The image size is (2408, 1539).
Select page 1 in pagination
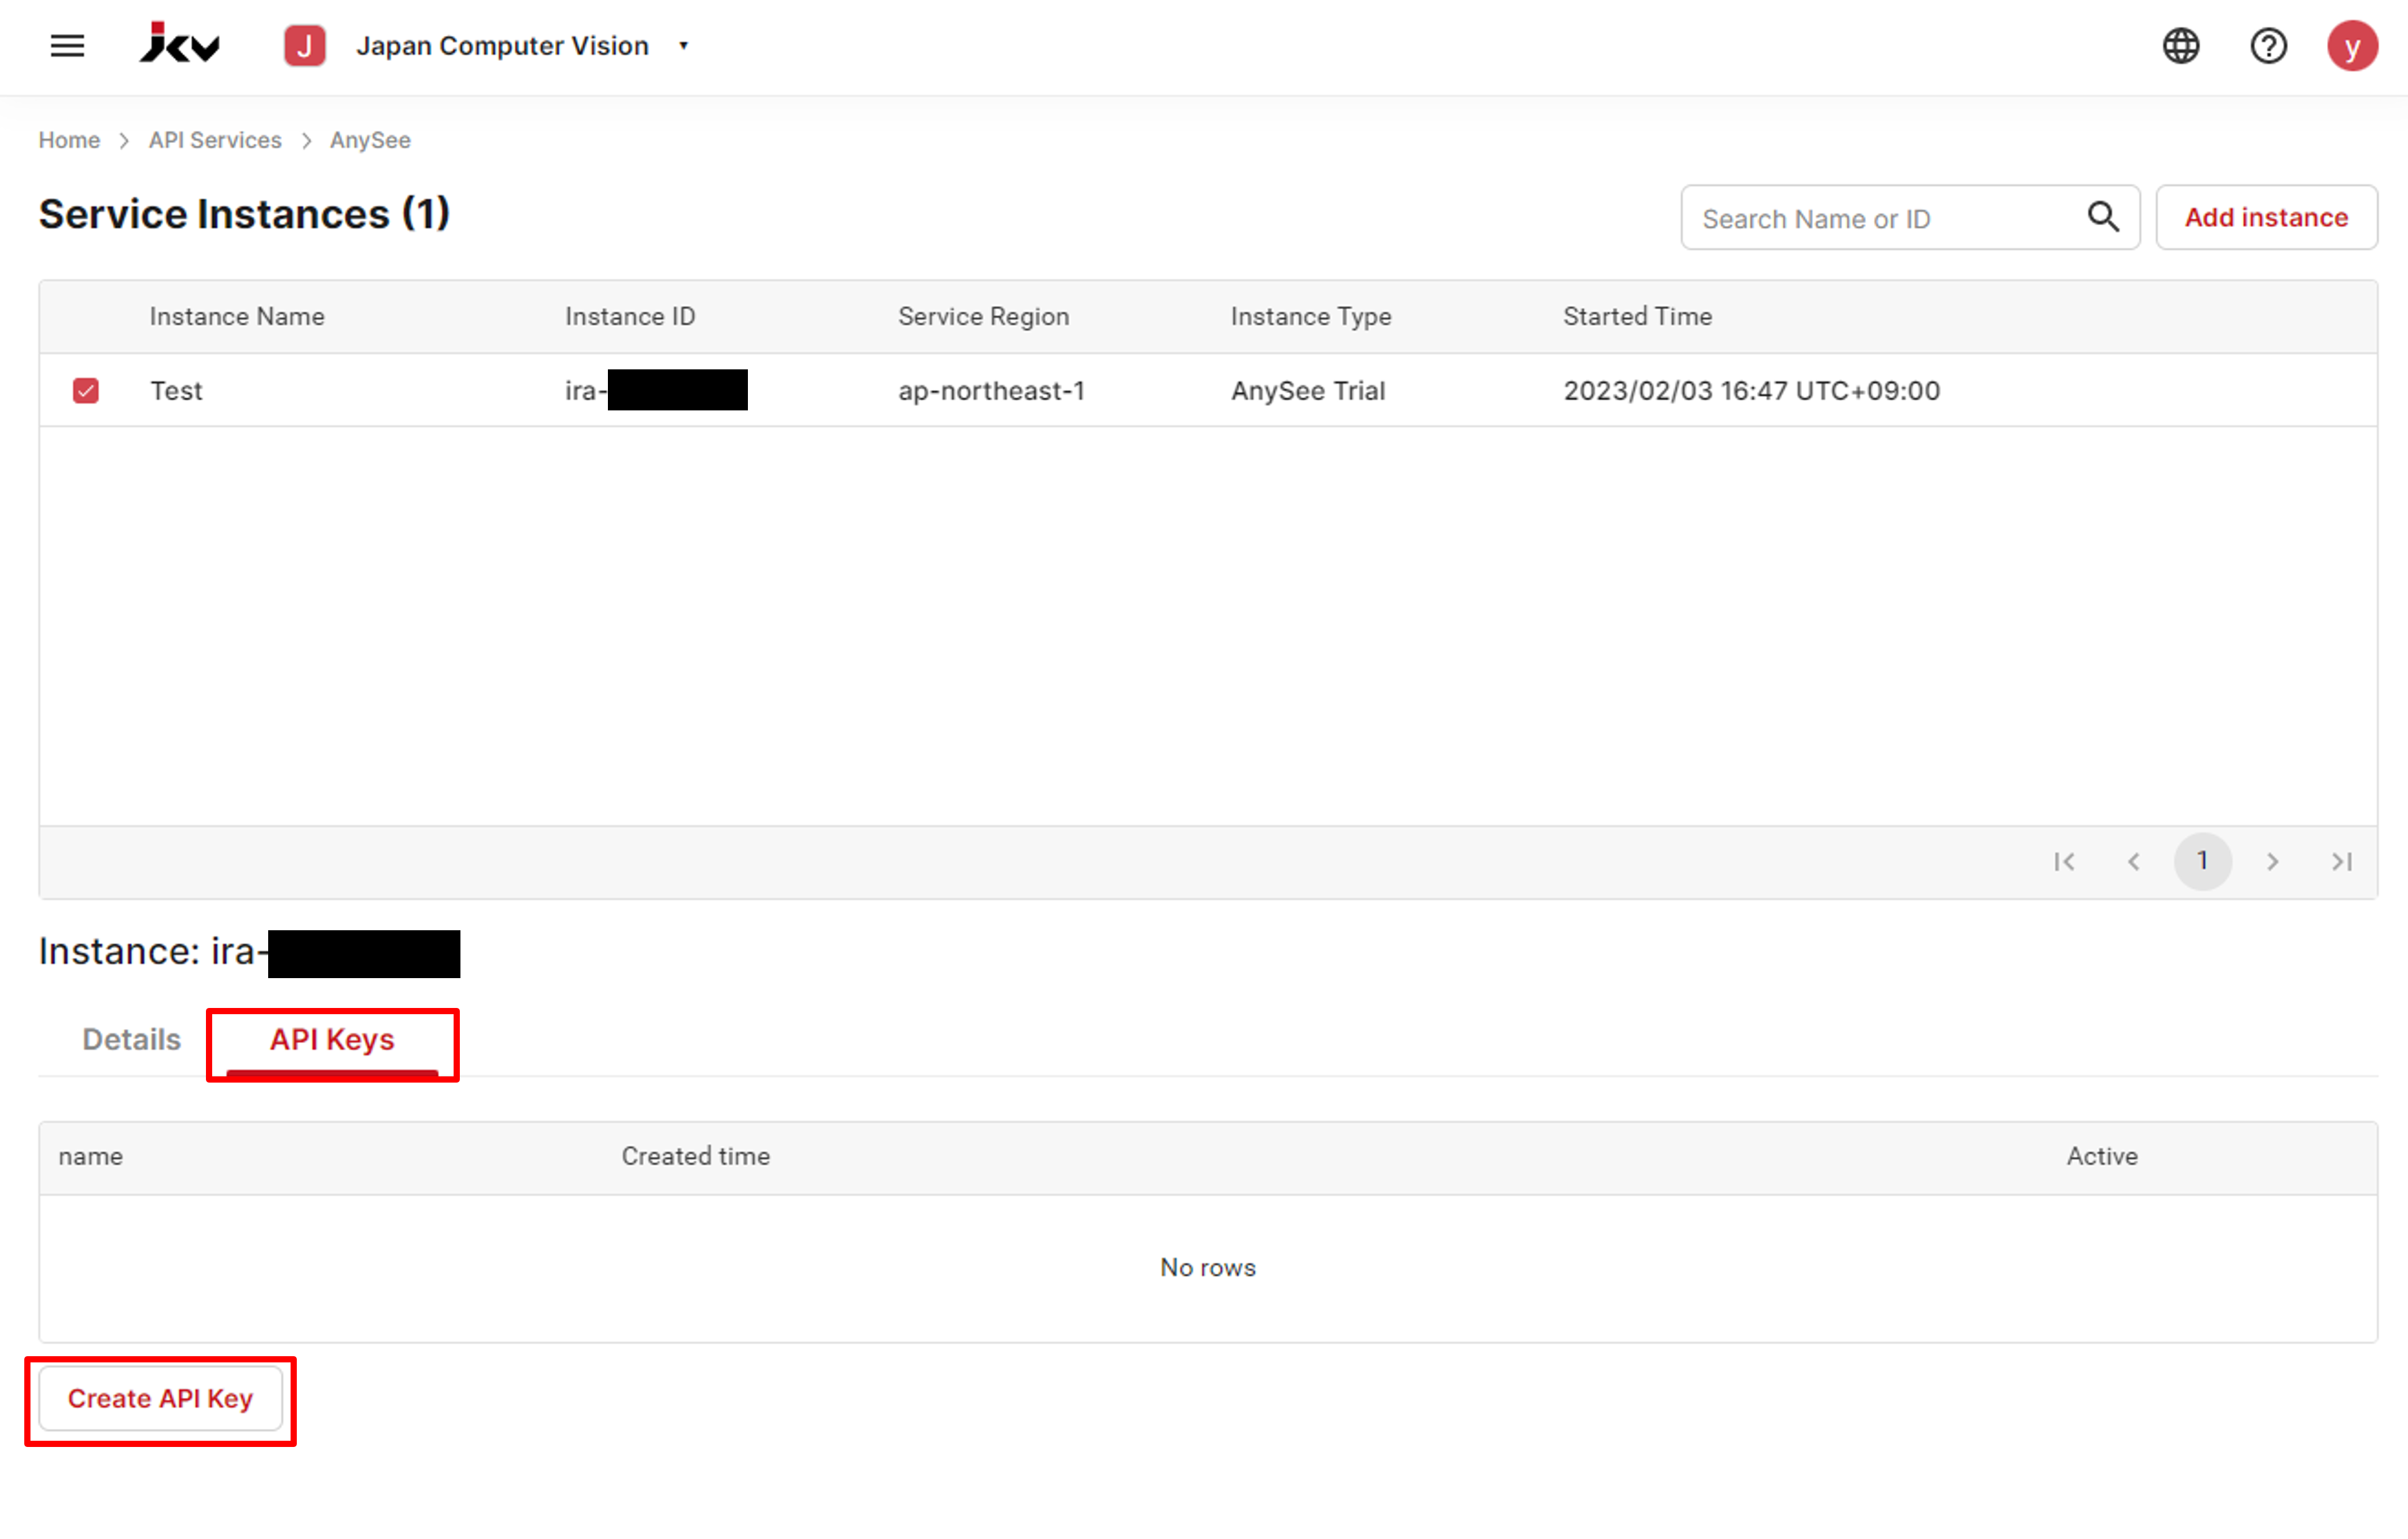click(2202, 861)
